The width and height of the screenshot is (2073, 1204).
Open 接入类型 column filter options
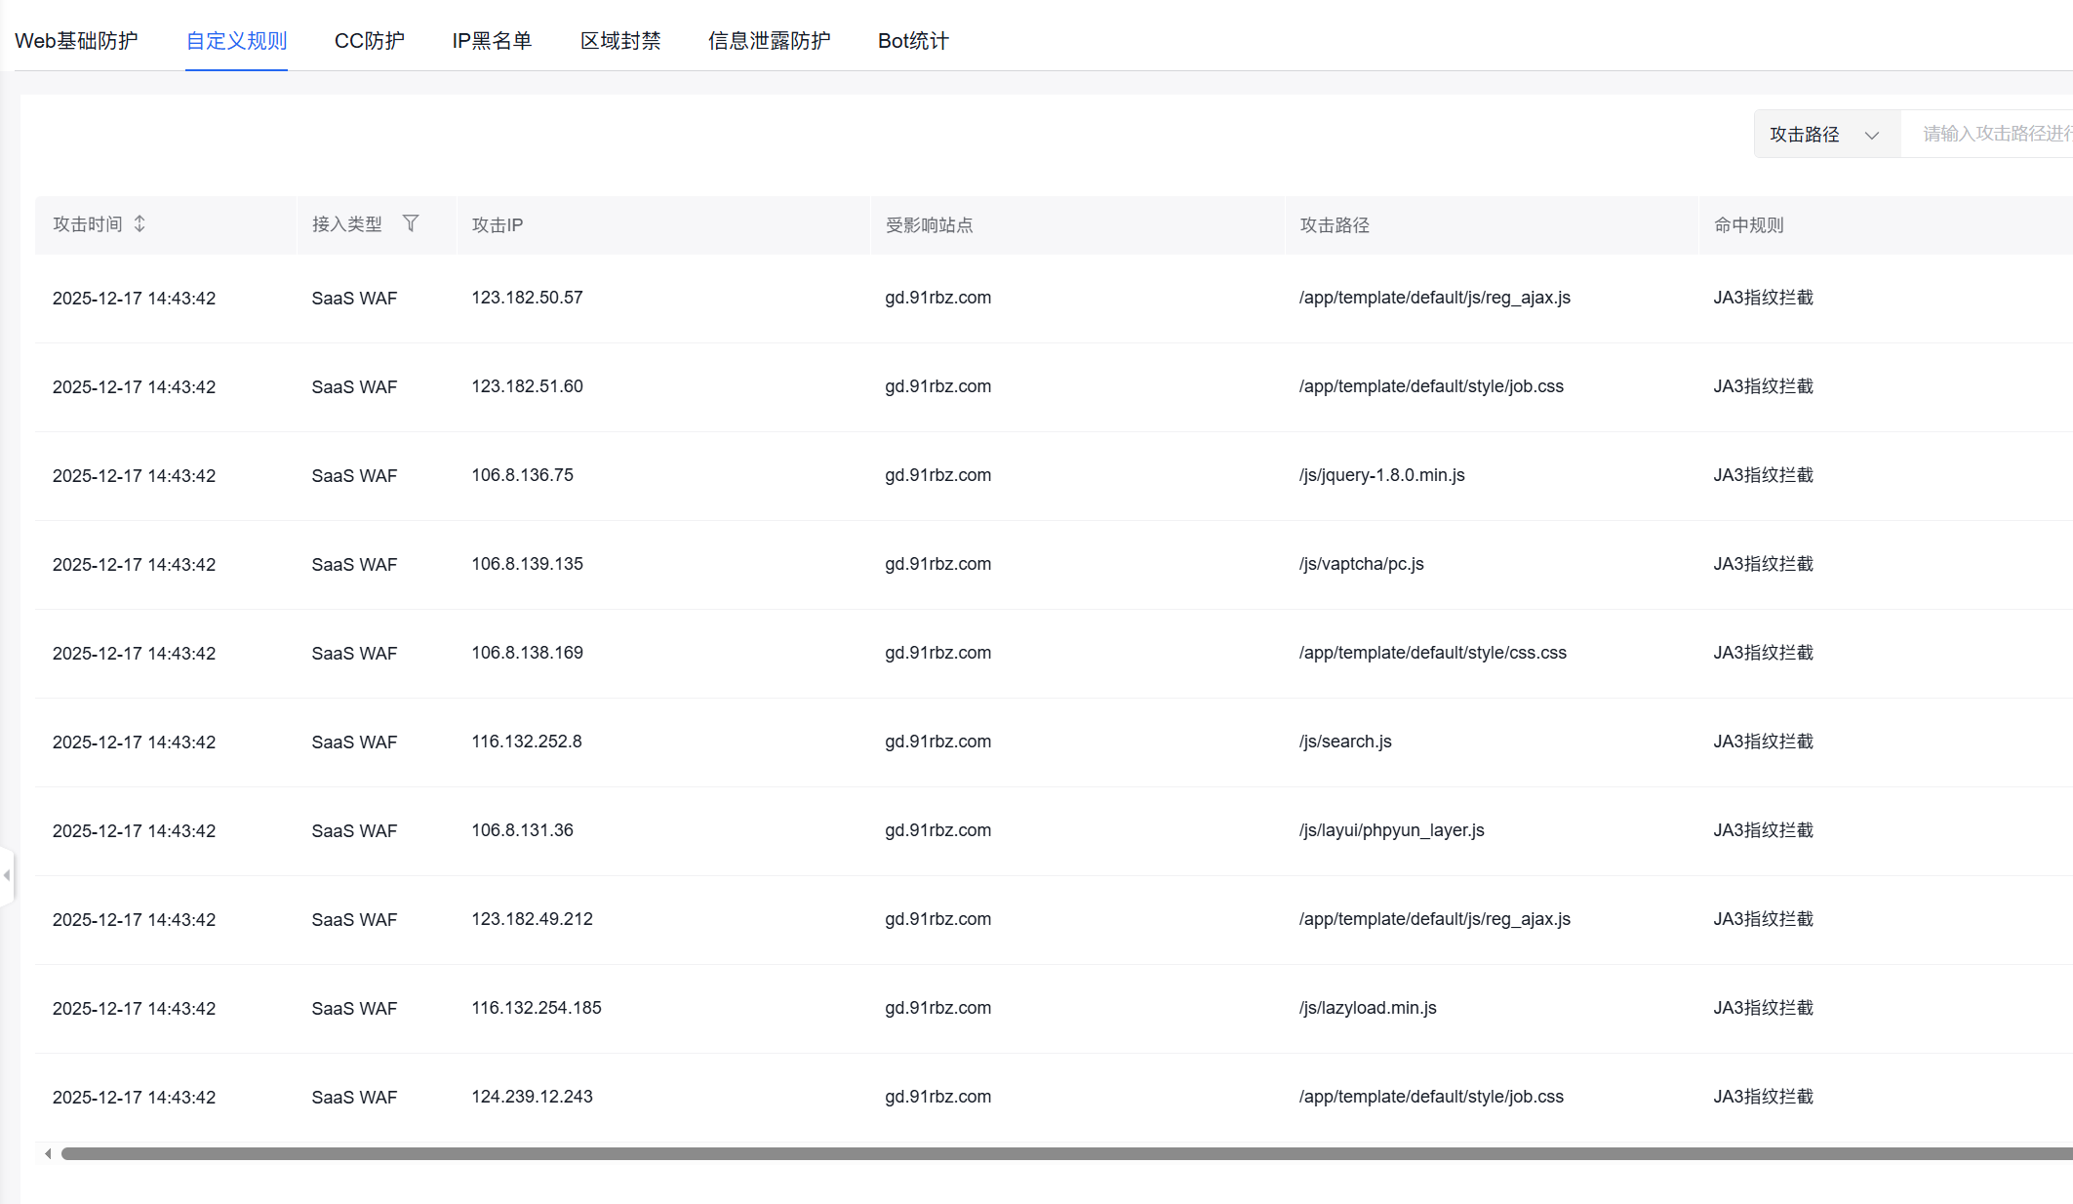pos(412,223)
